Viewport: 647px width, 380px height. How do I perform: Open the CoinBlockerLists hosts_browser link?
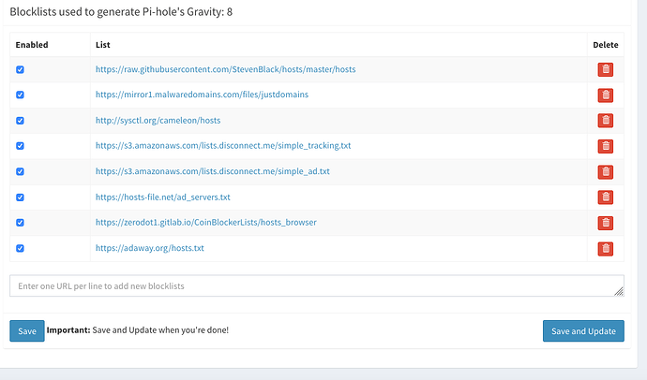coord(205,223)
